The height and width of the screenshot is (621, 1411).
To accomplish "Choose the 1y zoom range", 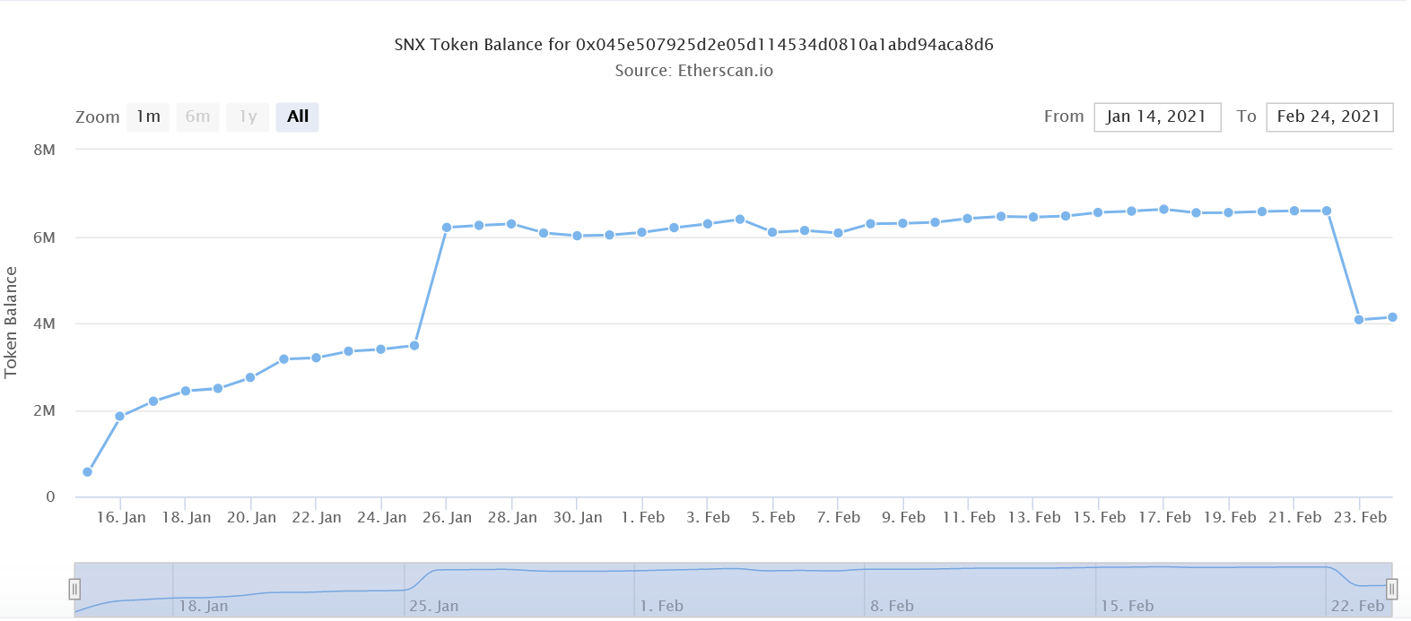I will pos(248,116).
